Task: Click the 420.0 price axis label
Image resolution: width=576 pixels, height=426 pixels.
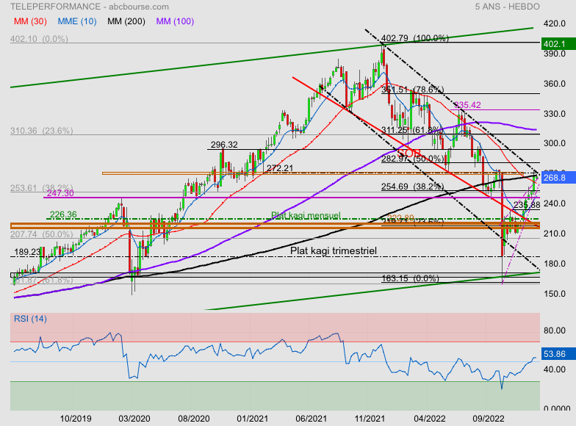Action: tap(554, 24)
